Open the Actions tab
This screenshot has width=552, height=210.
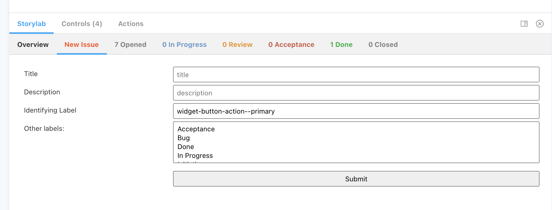point(131,24)
